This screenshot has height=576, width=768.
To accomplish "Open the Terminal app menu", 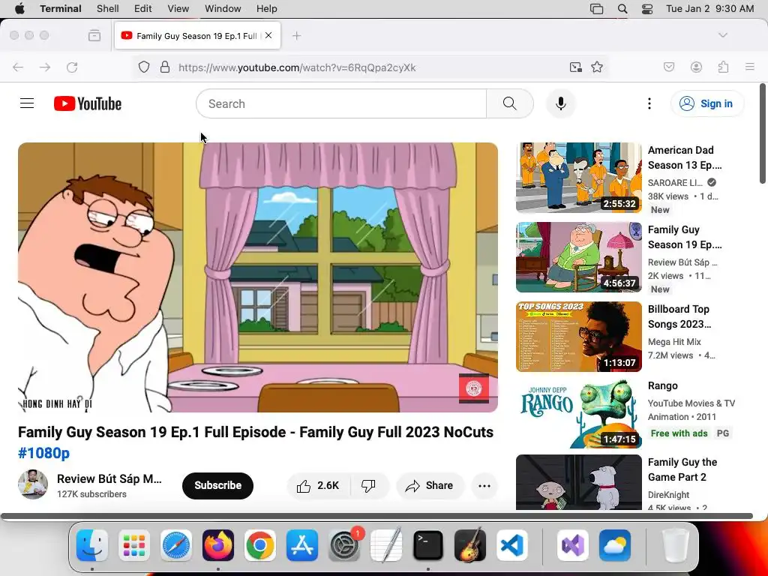I will coord(61,9).
